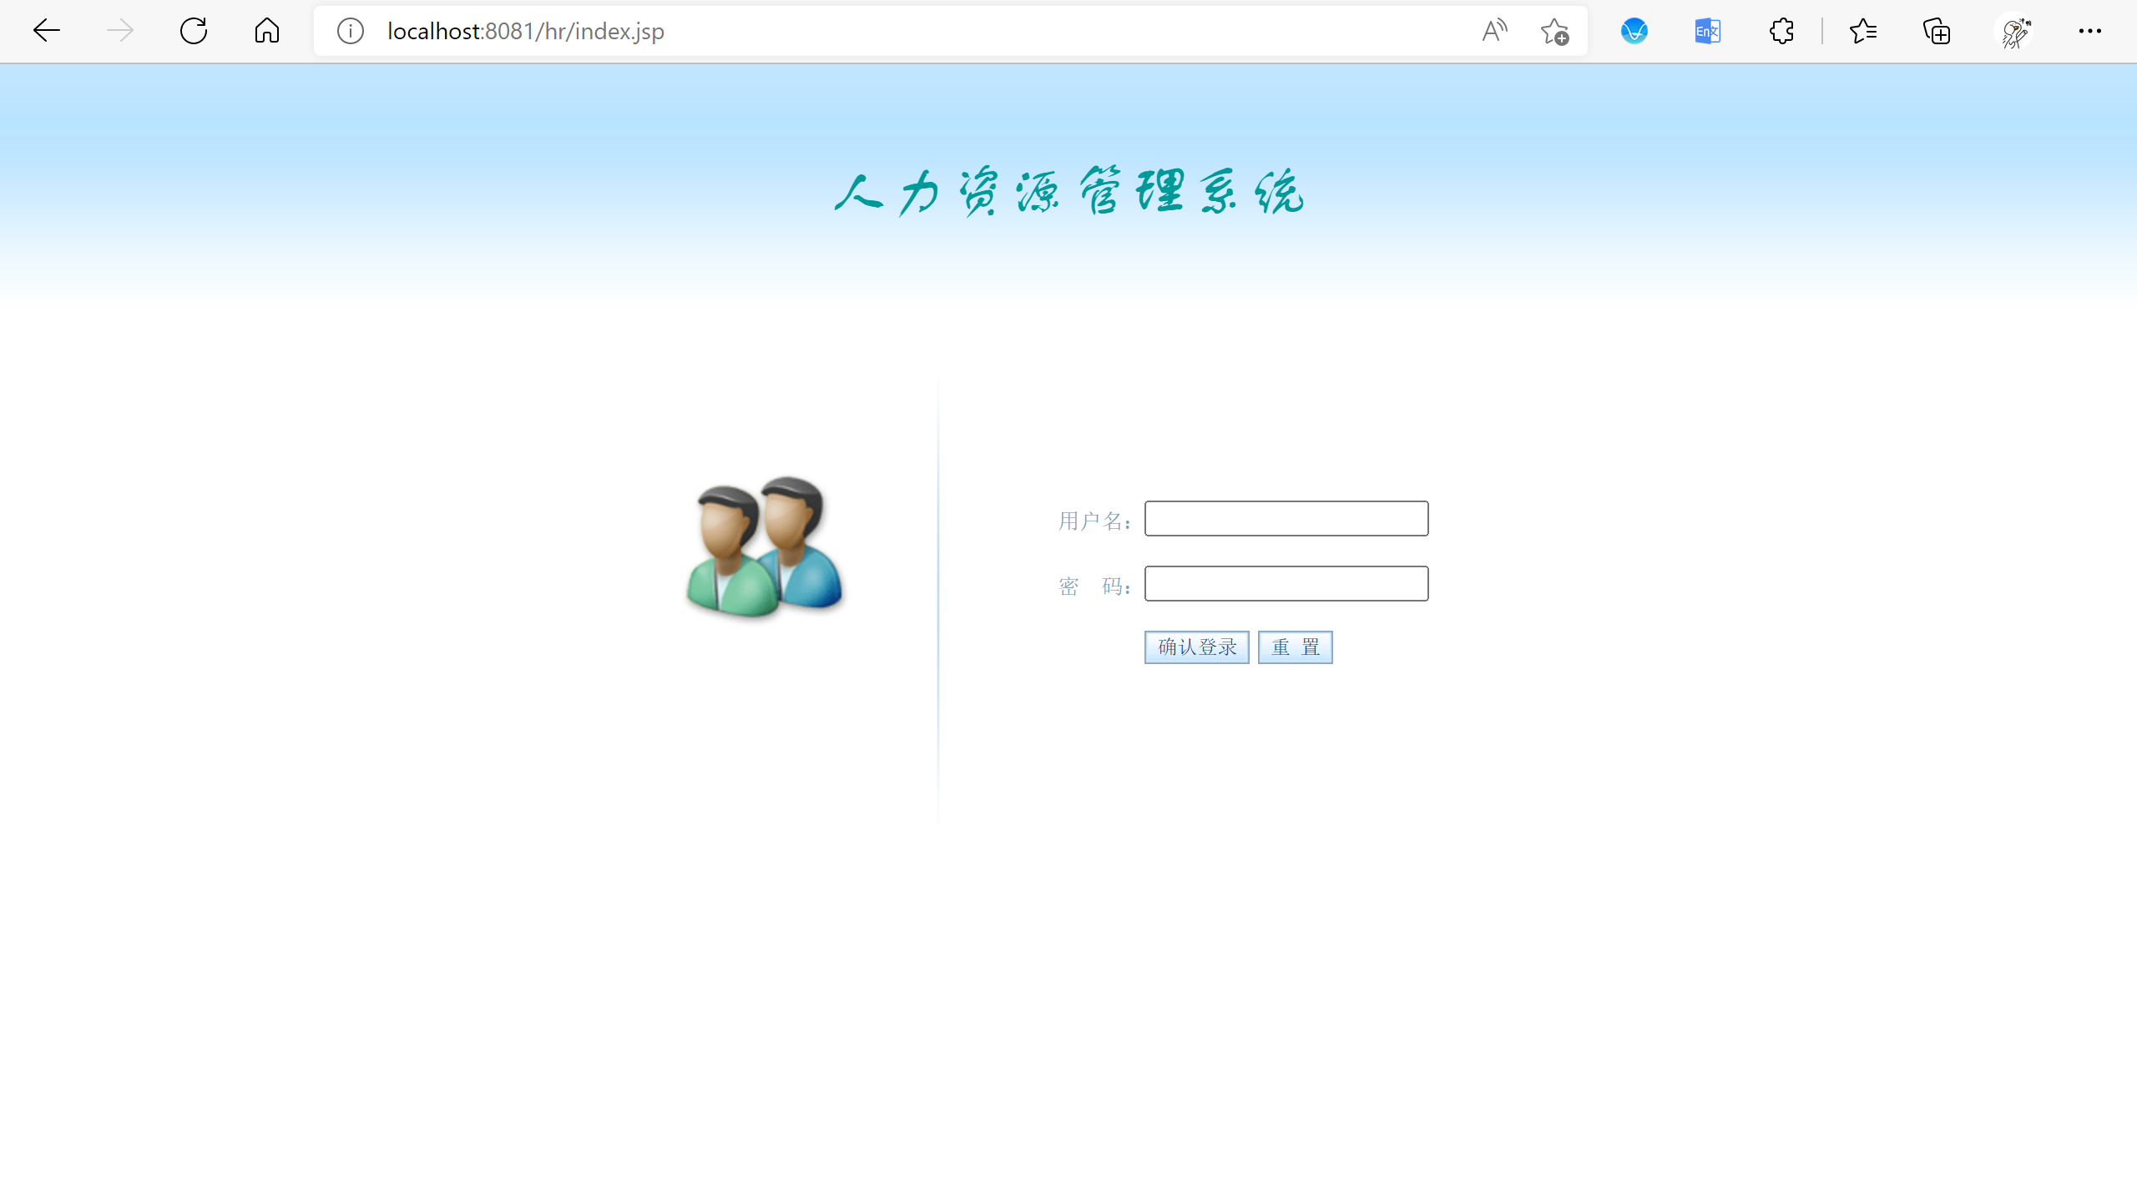Open the Collections panel
The image size is (2137, 1198).
click(x=1937, y=31)
